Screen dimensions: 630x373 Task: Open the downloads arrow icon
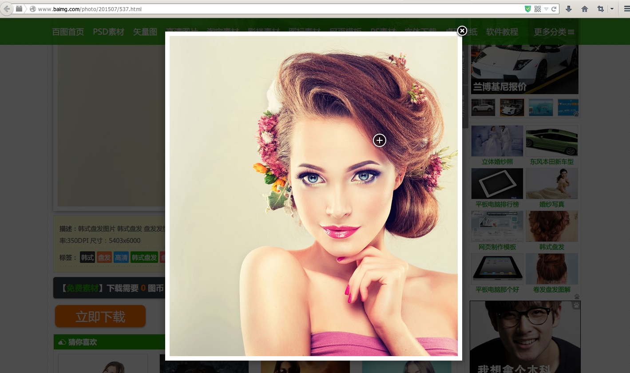pyautogui.click(x=569, y=9)
